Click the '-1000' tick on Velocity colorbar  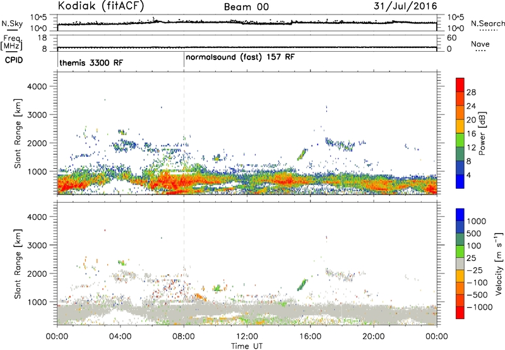479,307
